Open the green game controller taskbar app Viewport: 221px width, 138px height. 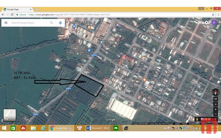[116, 128]
